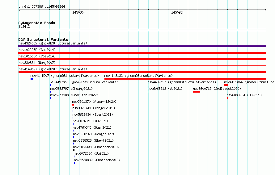Click the red nsv4149597 variant bar

coord(142,72)
